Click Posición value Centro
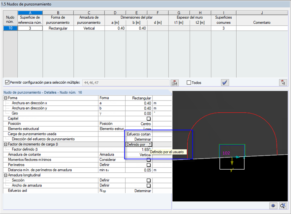Image resolution: width=291 pixels, height=214 pixels. pos(139,124)
